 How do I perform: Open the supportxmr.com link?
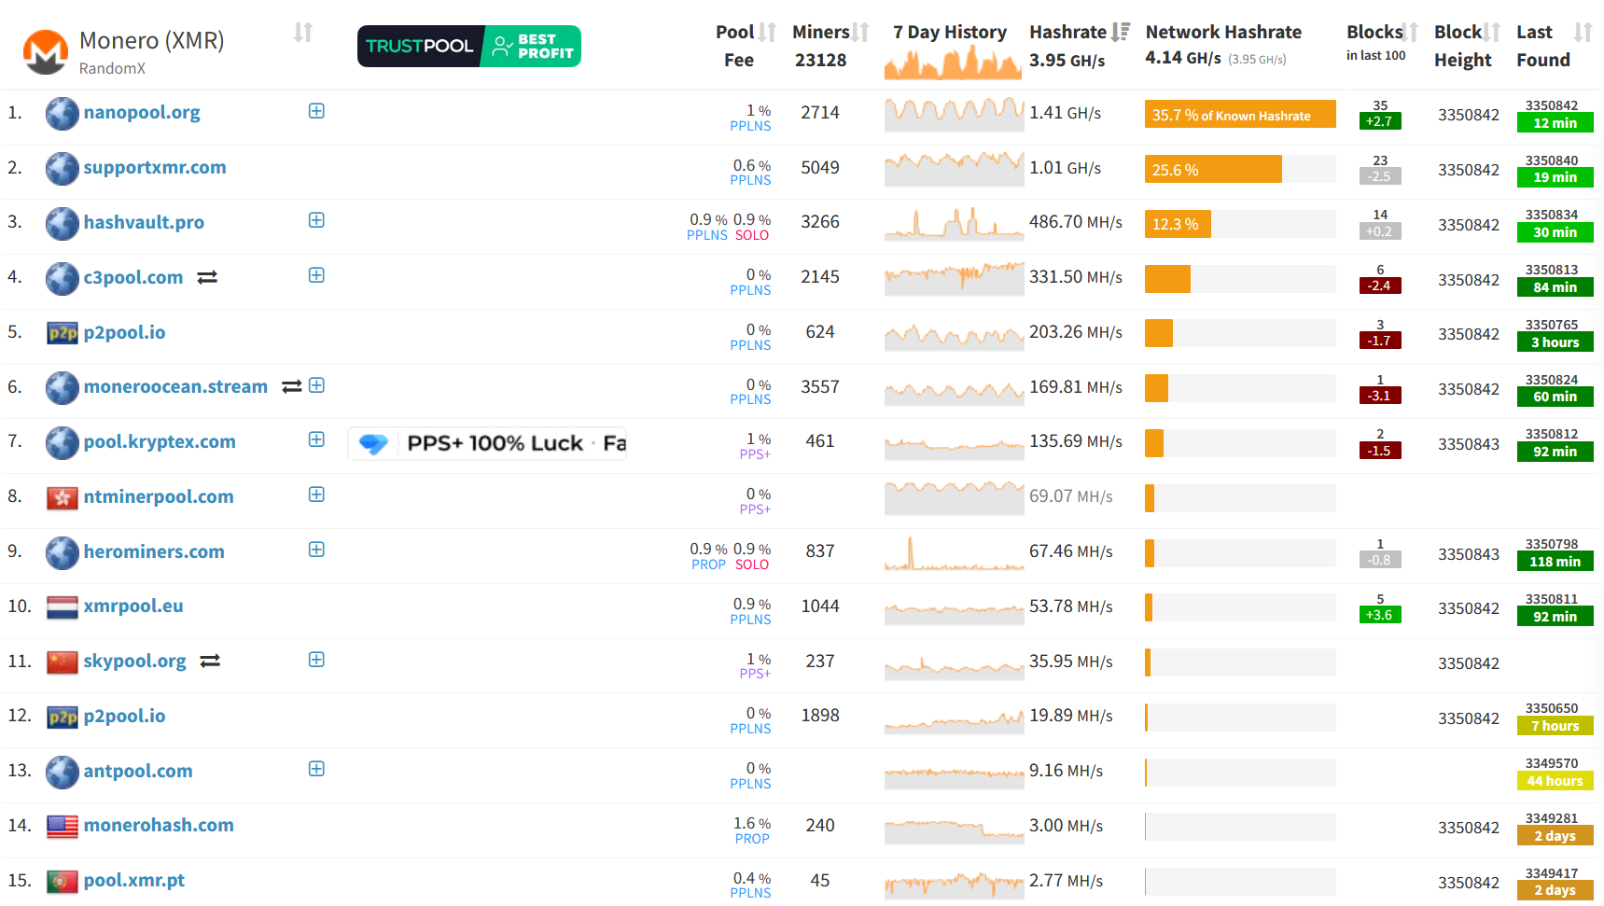point(155,168)
